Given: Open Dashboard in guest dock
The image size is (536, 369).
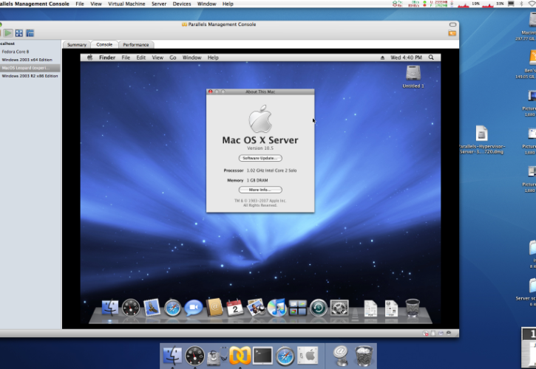Looking at the screenshot, I should coord(131,308).
